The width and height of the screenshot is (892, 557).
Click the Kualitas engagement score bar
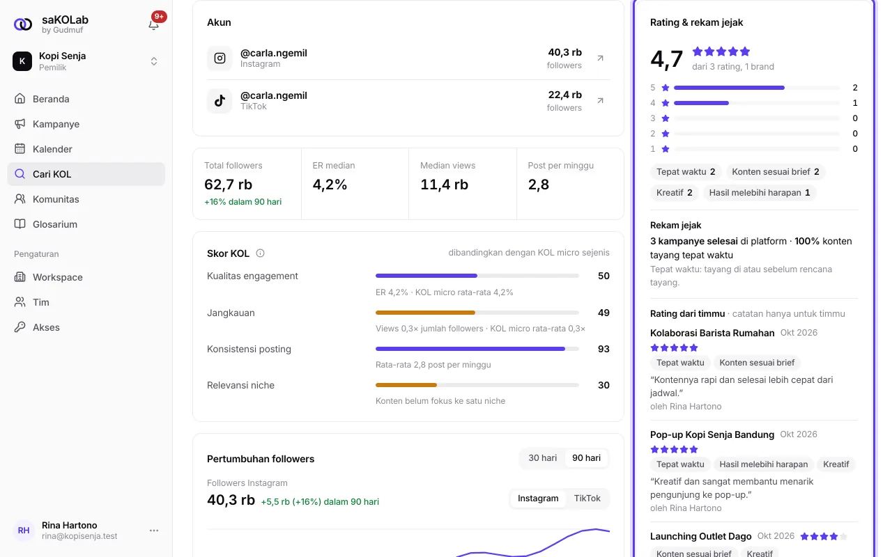(477, 276)
